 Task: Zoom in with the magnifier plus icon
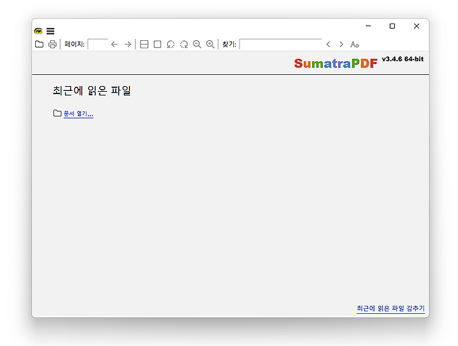click(x=210, y=44)
